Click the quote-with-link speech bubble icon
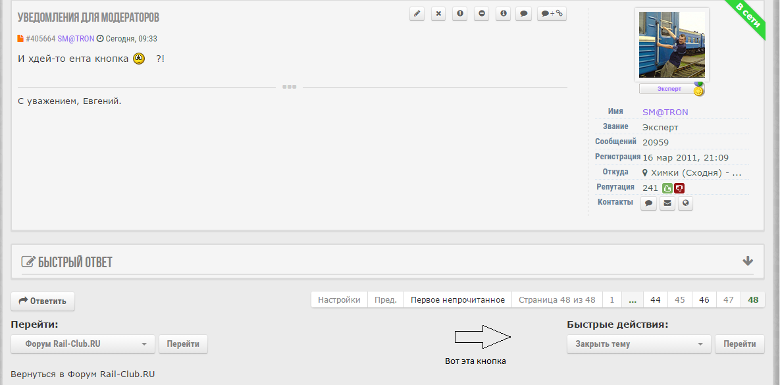The height and width of the screenshot is (385, 780). pyautogui.click(x=552, y=14)
